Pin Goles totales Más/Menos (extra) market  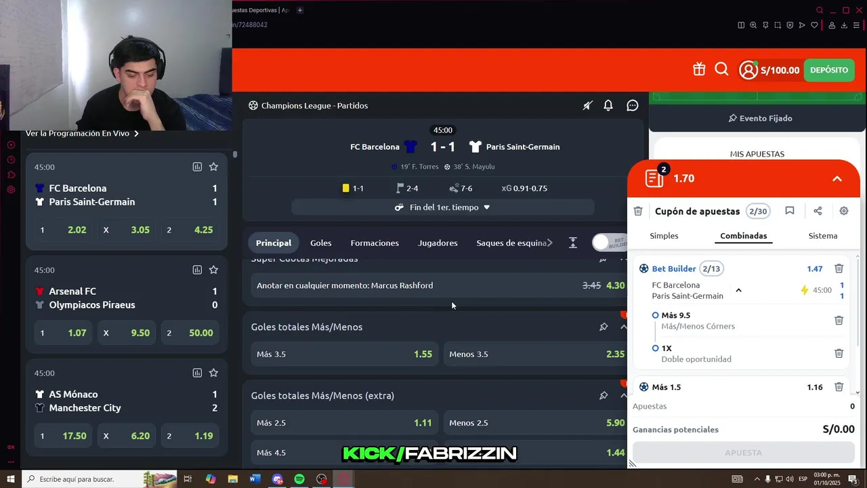(x=604, y=395)
